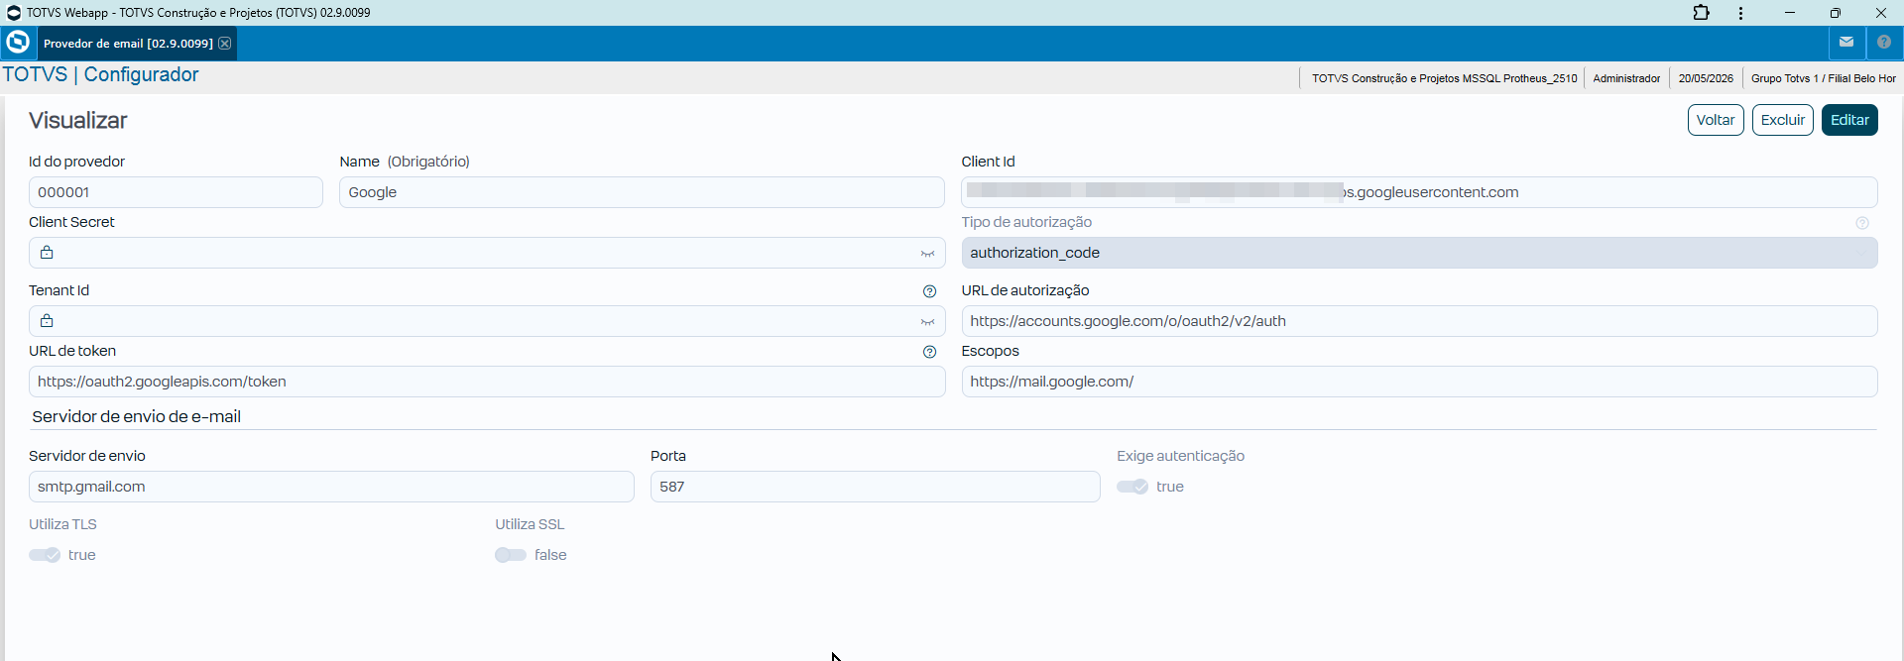Screen dimensions: 1904x661
Task: Click the Escopos field with mail.google.com
Action: coord(1419,382)
